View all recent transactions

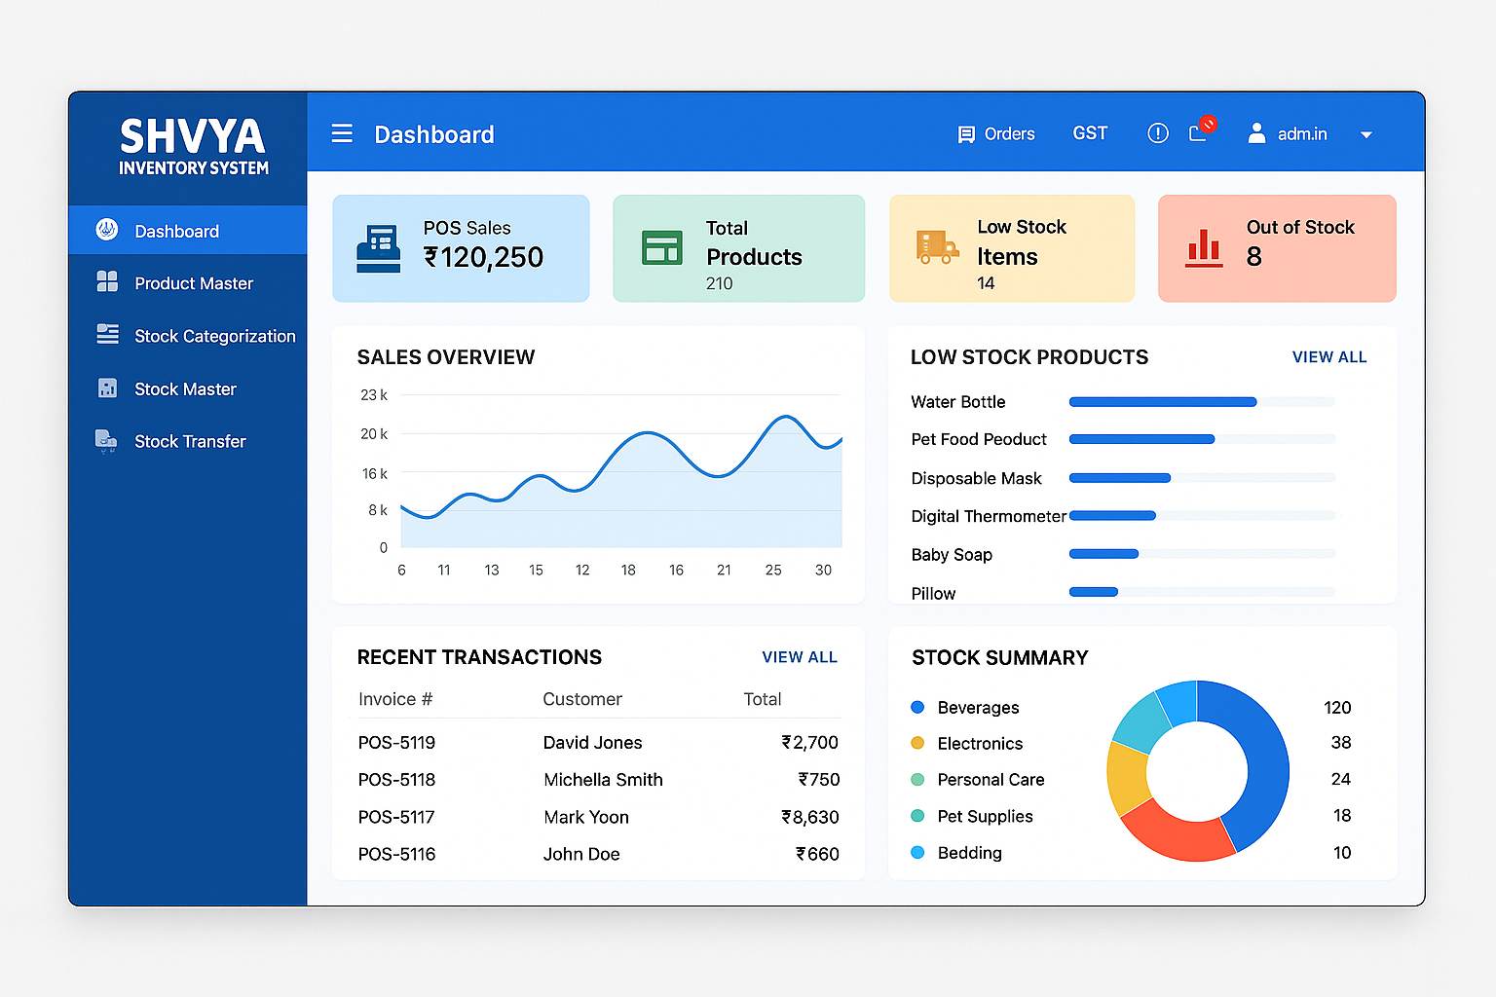pos(799,657)
